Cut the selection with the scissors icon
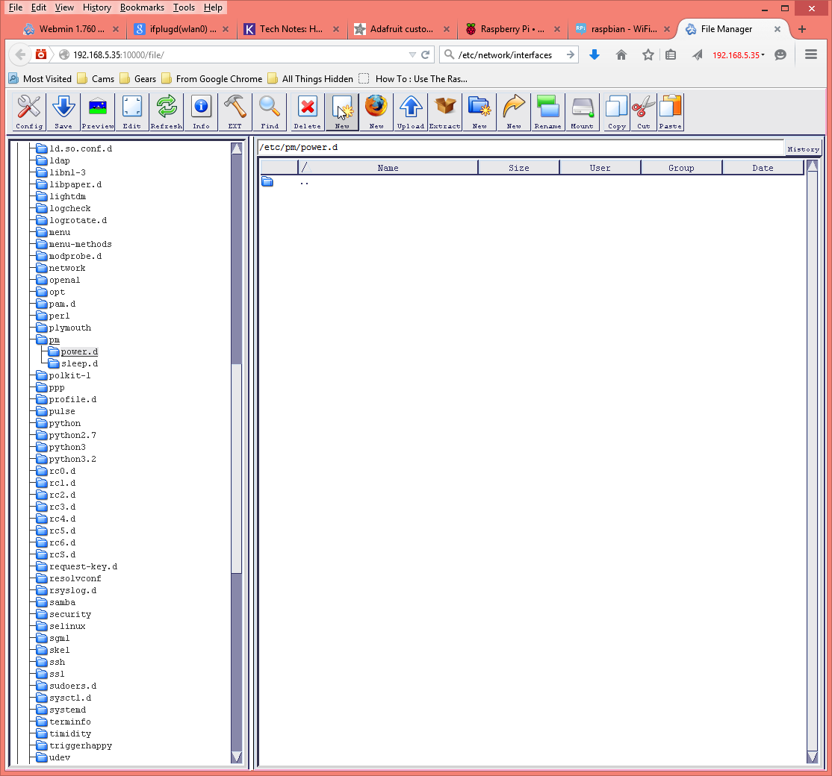This screenshot has width=832, height=776. coord(642,110)
